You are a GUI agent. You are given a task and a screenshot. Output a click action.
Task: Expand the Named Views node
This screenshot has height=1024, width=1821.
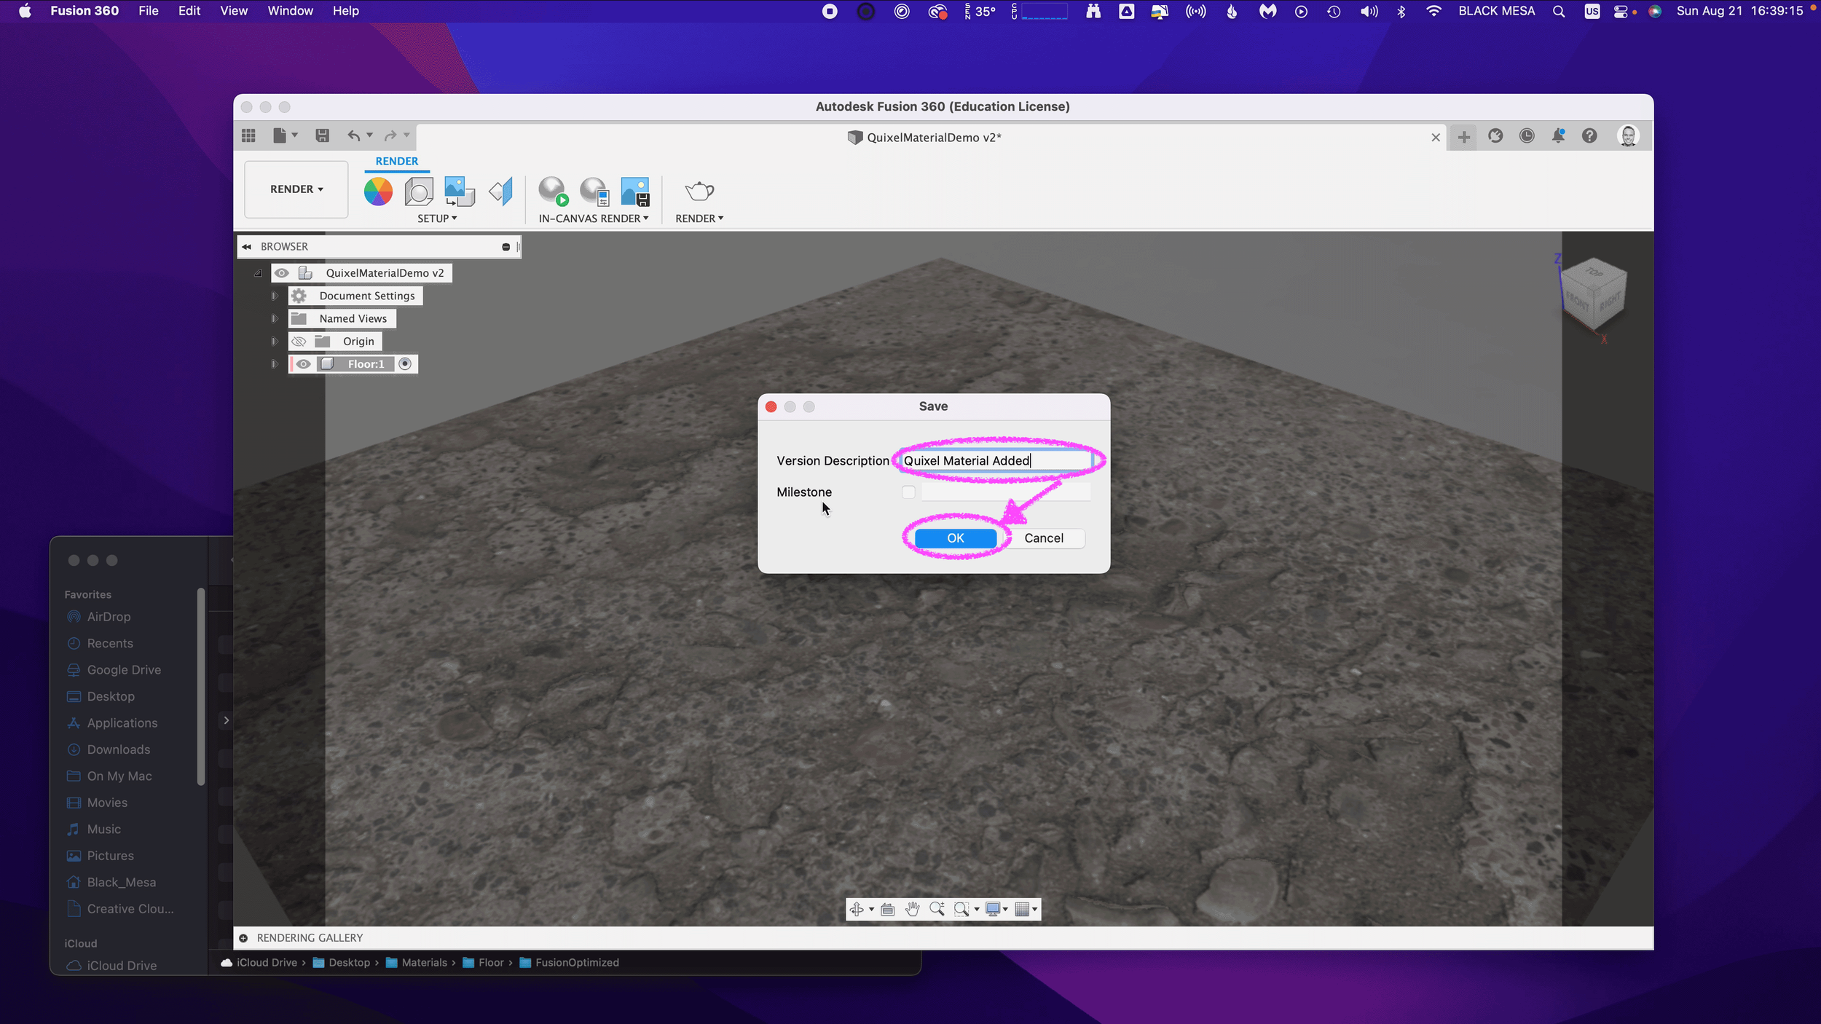[x=275, y=318]
